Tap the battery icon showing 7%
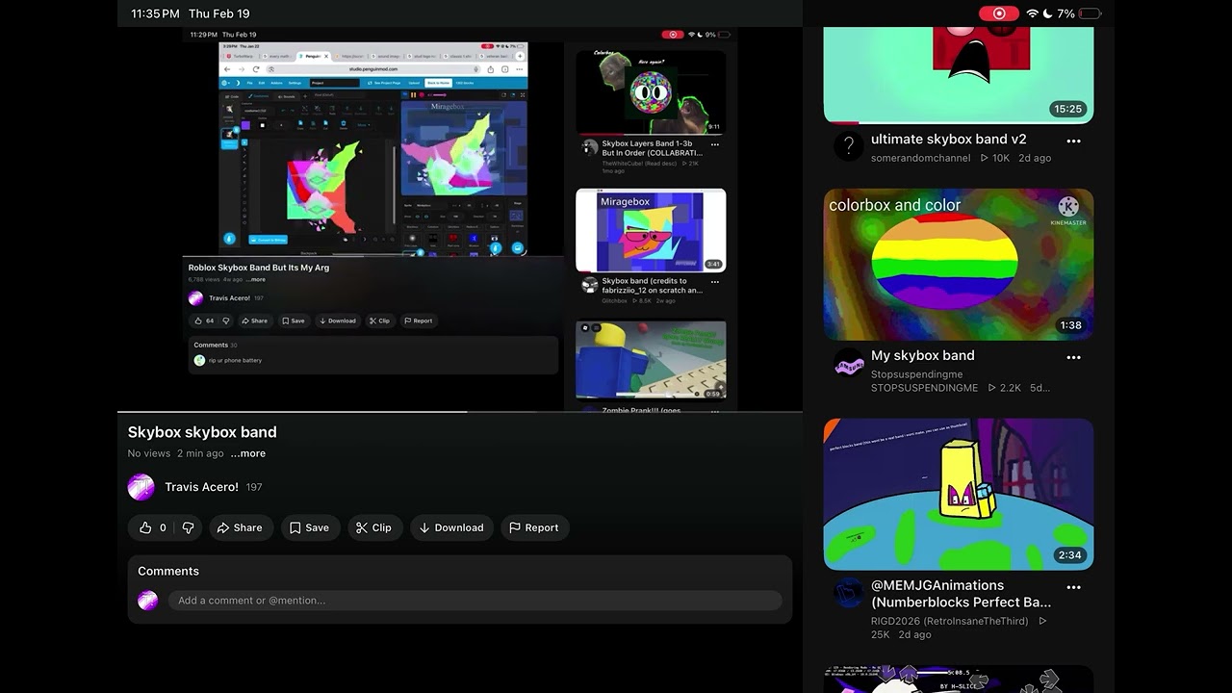 click(x=1091, y=13)
